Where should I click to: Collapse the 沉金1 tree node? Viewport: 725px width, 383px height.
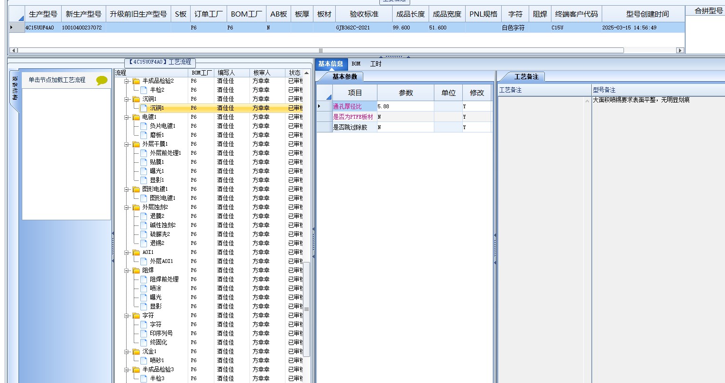coord(127,352)
